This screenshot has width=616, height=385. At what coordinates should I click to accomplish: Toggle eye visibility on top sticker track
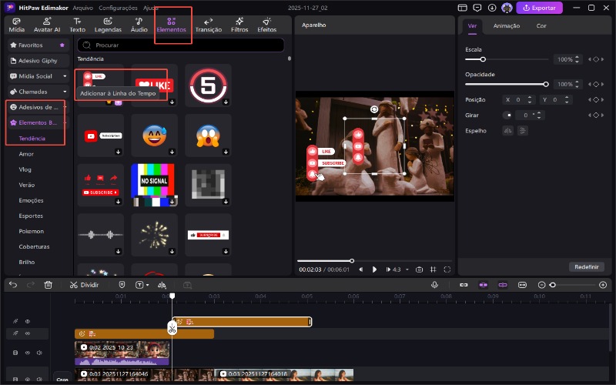[x=27, y=321]
